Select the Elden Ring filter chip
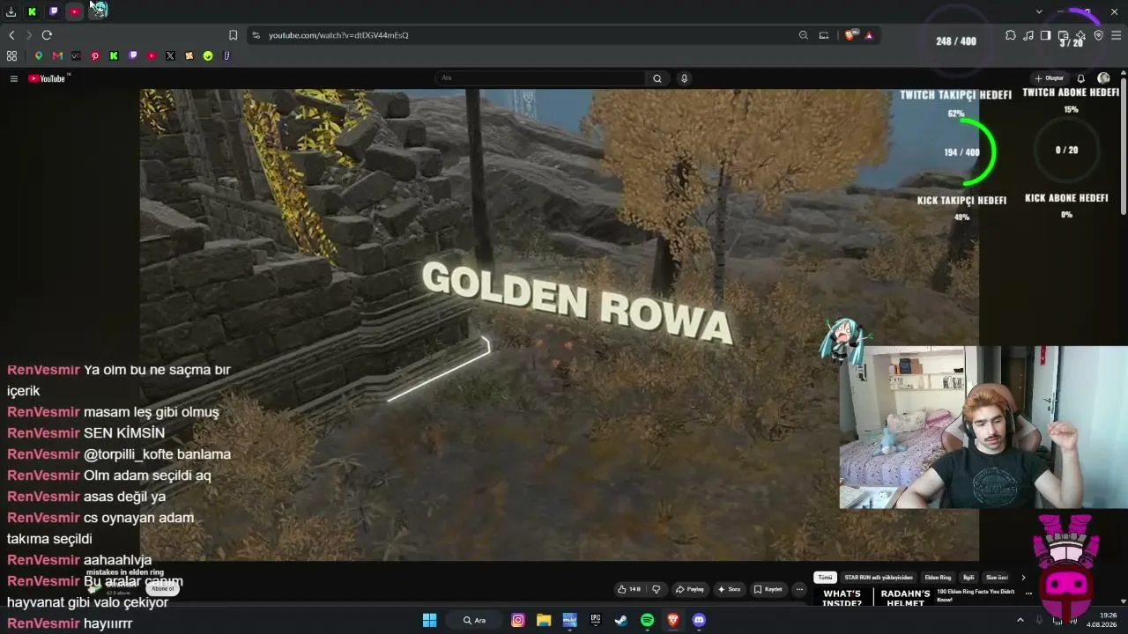This screenshot has height=634, width=1128. [938, 578]
